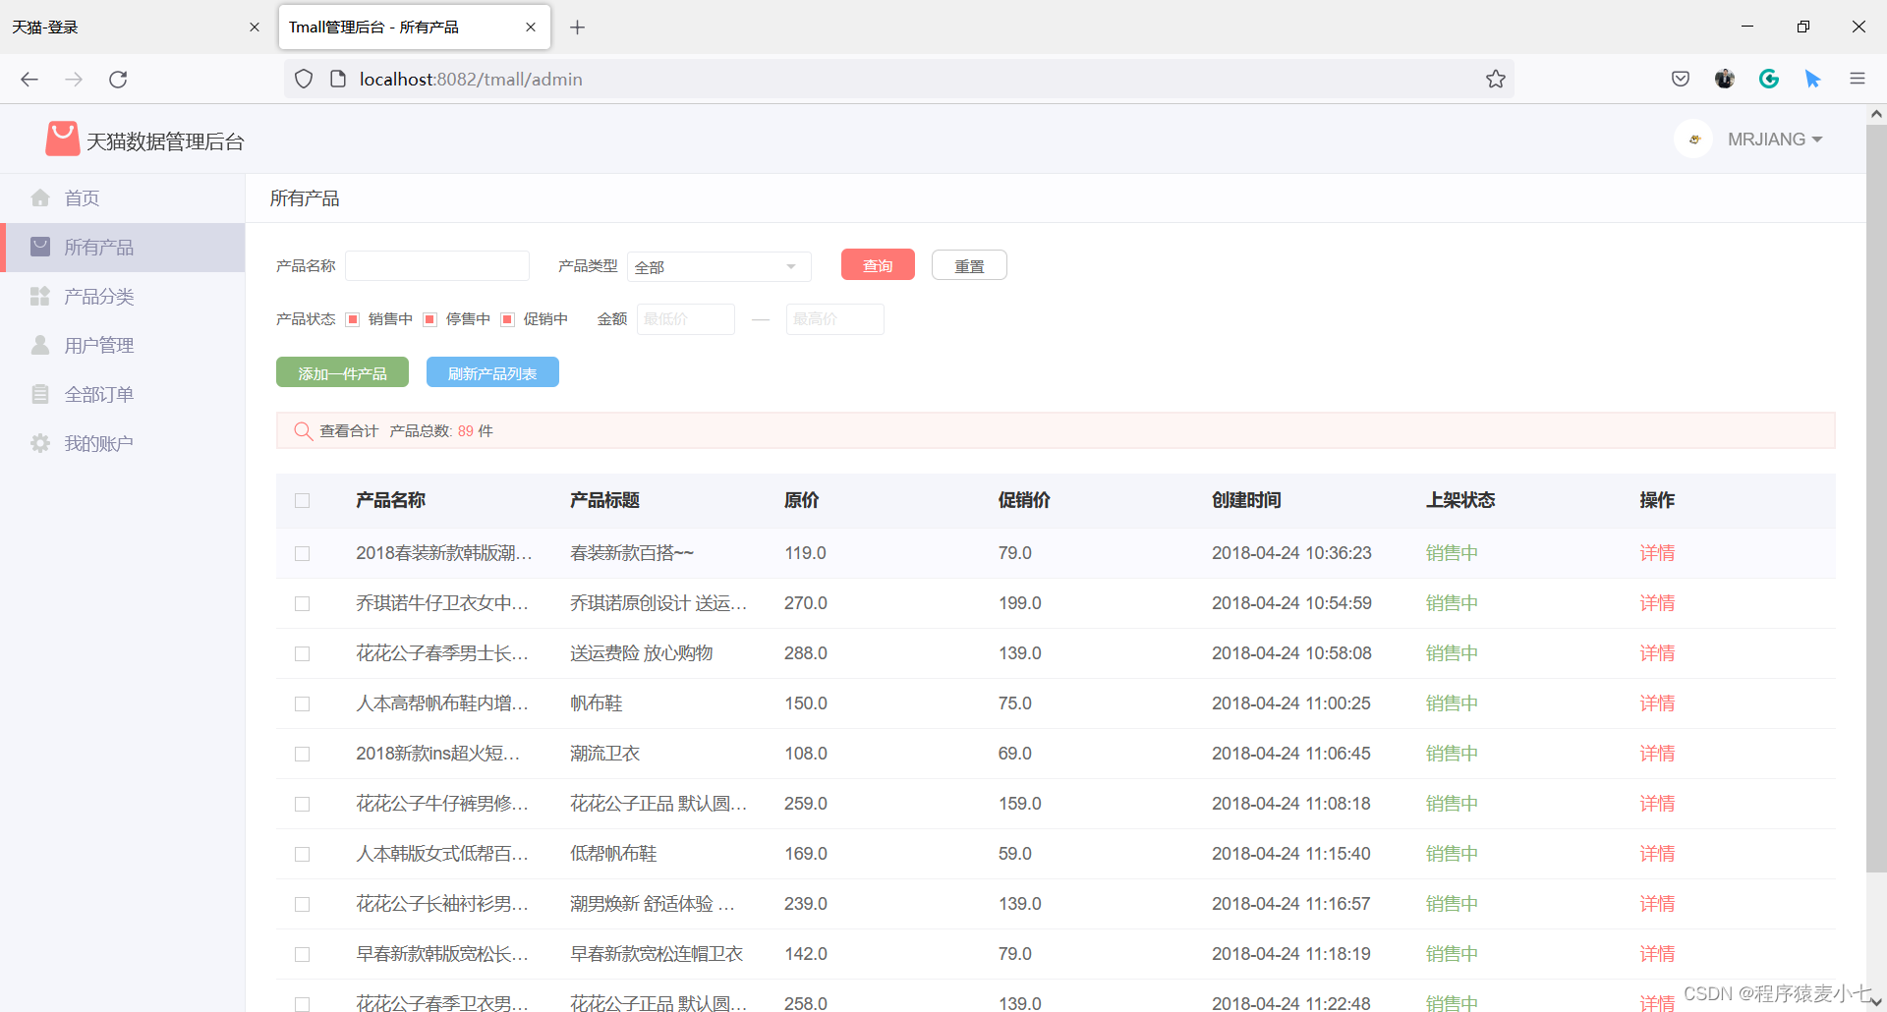Click the 重置 button

click(x=969, y=265)
